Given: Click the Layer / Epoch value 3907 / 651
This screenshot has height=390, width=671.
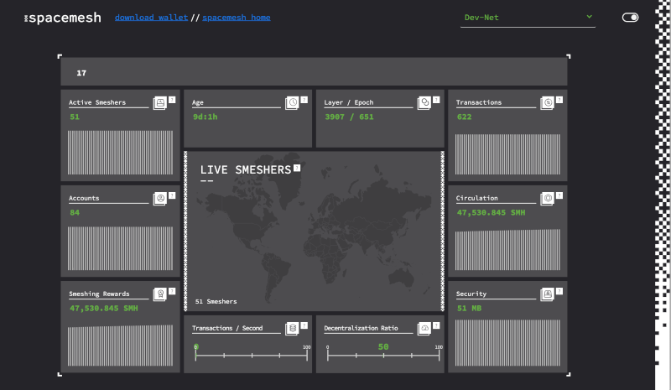Looking at the screenshot, I should point(349,117).
